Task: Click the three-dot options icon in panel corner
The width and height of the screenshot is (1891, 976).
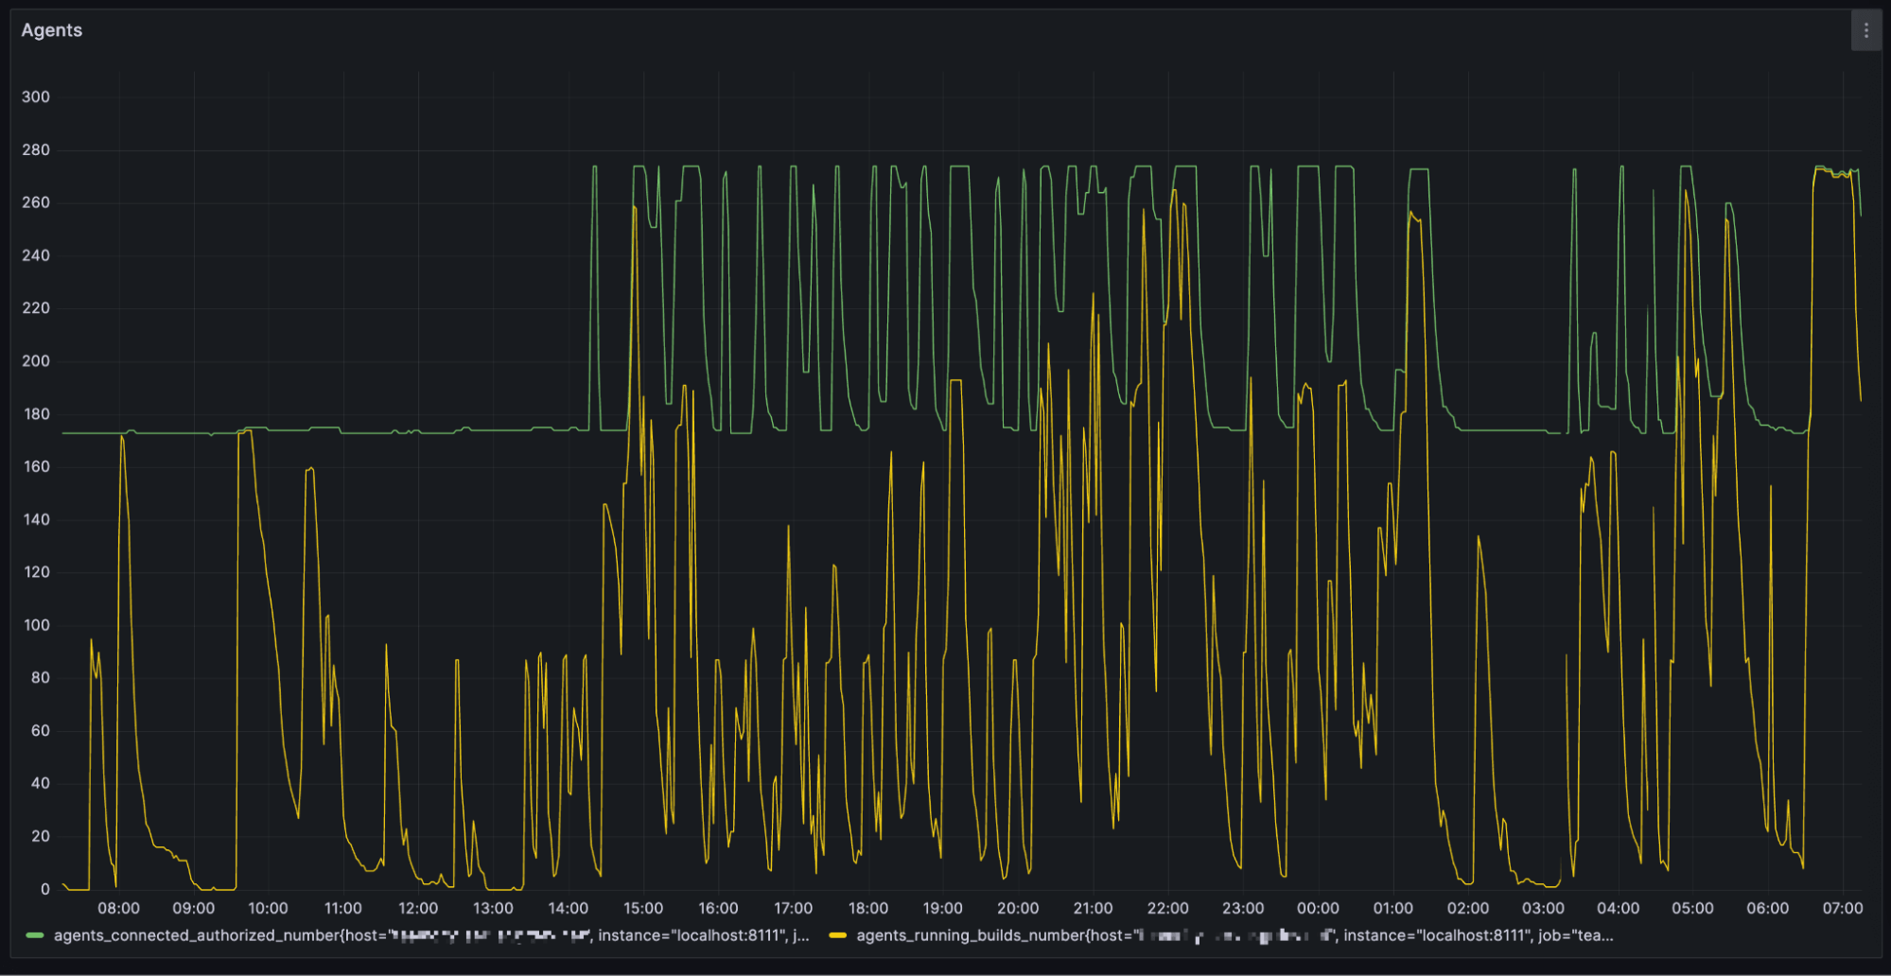Action: pos(1865,29)
